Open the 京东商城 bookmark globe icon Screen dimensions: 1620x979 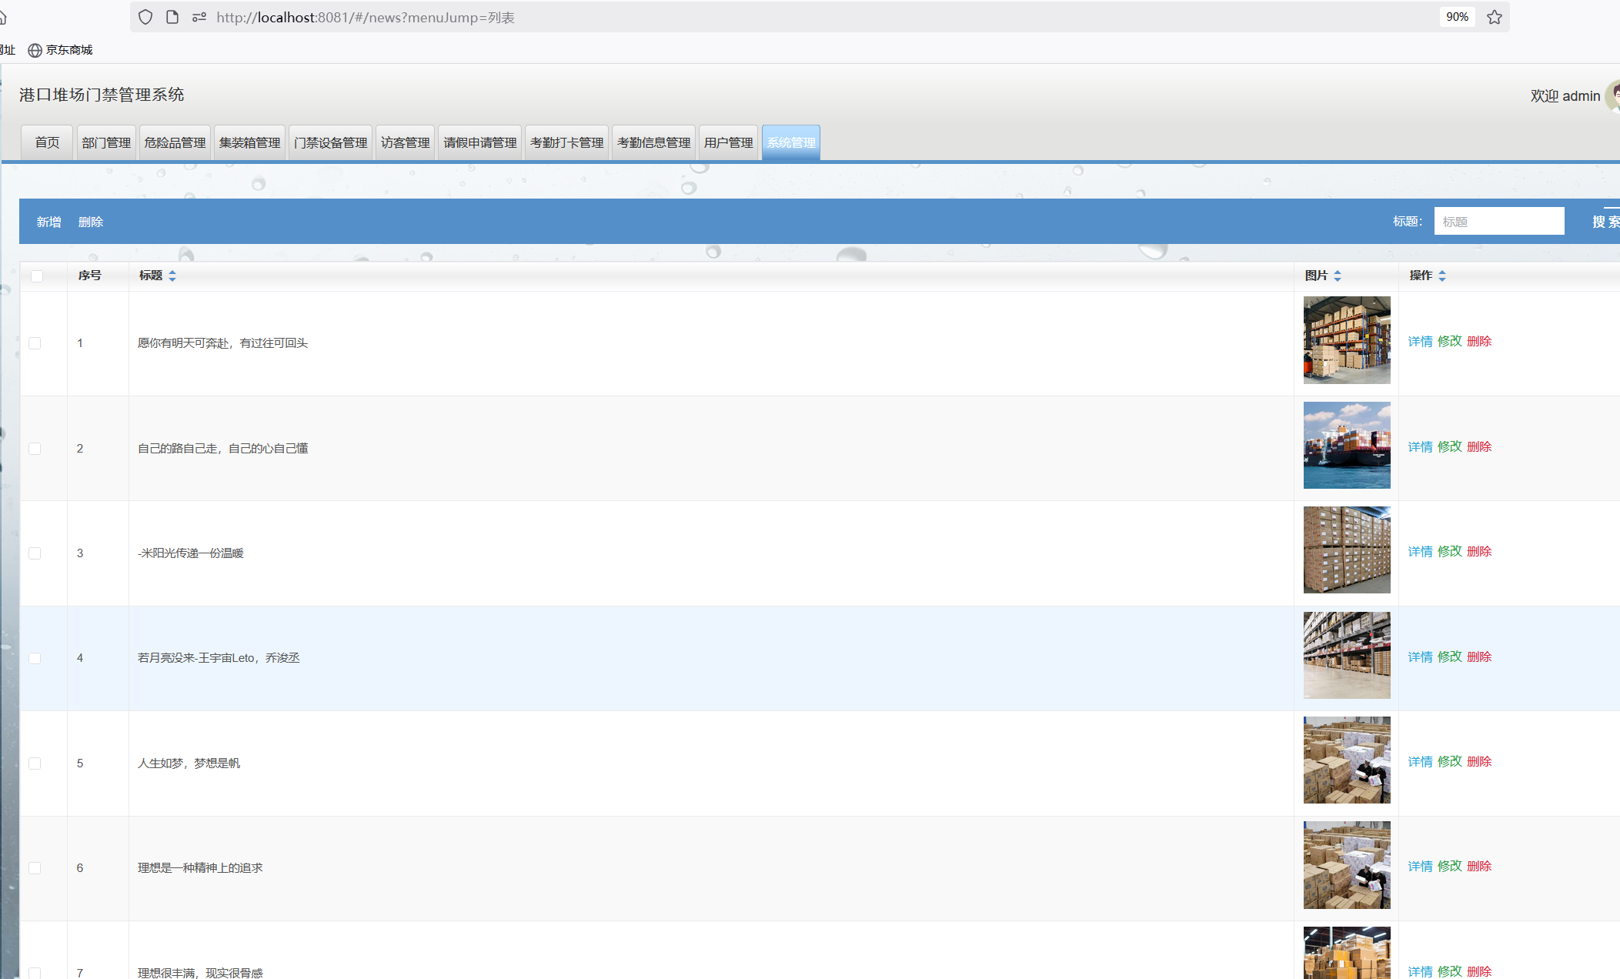pyautogui.click(x=35, y=50)
